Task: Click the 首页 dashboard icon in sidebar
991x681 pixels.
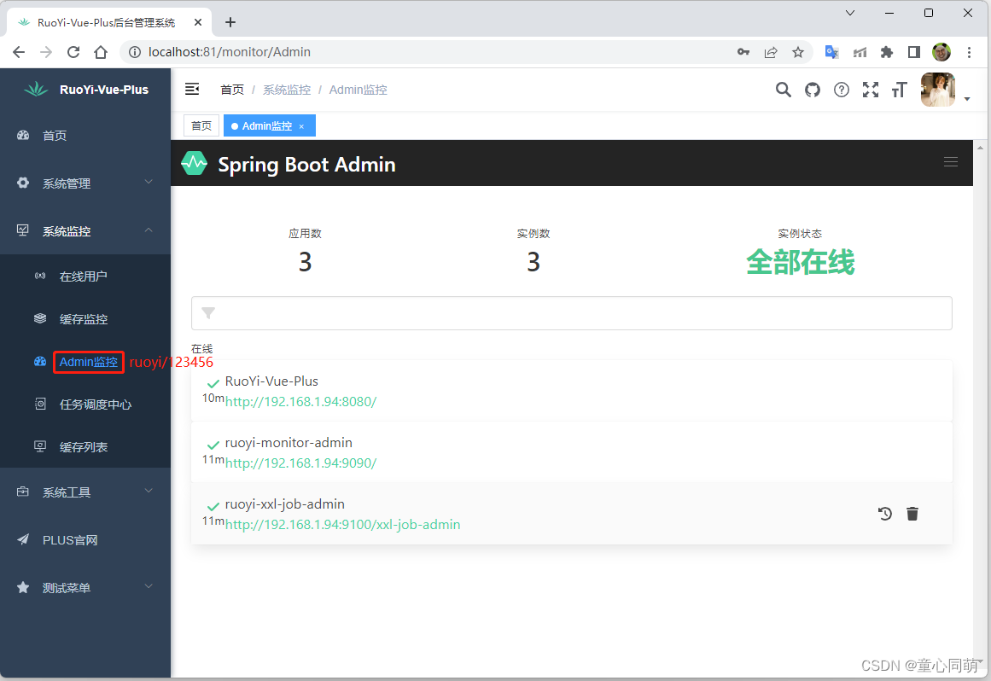Action: pyautogui.click(x=23, y=135)
